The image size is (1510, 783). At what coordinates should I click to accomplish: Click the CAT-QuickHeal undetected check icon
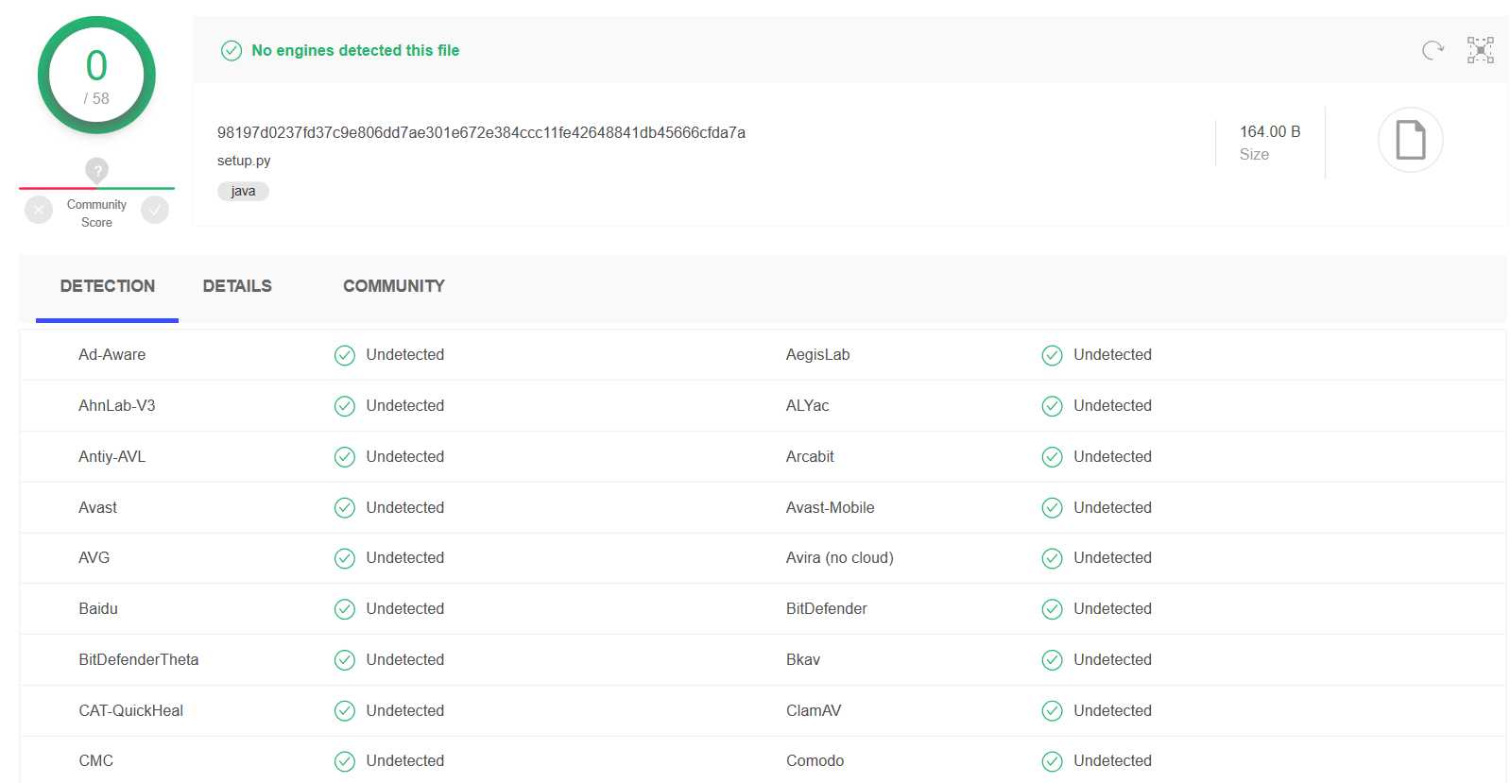(345, 711)
